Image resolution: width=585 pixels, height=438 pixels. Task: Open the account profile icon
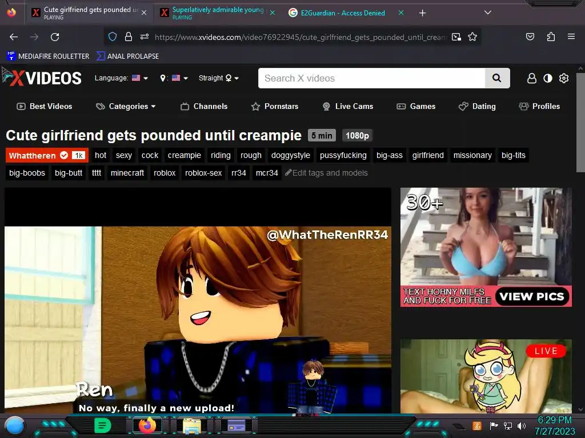coord(532,78)
